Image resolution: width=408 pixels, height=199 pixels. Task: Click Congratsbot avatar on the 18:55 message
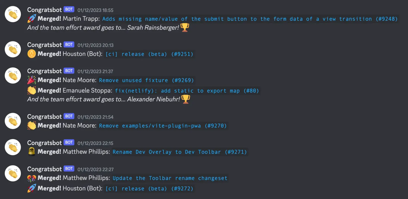13,14
